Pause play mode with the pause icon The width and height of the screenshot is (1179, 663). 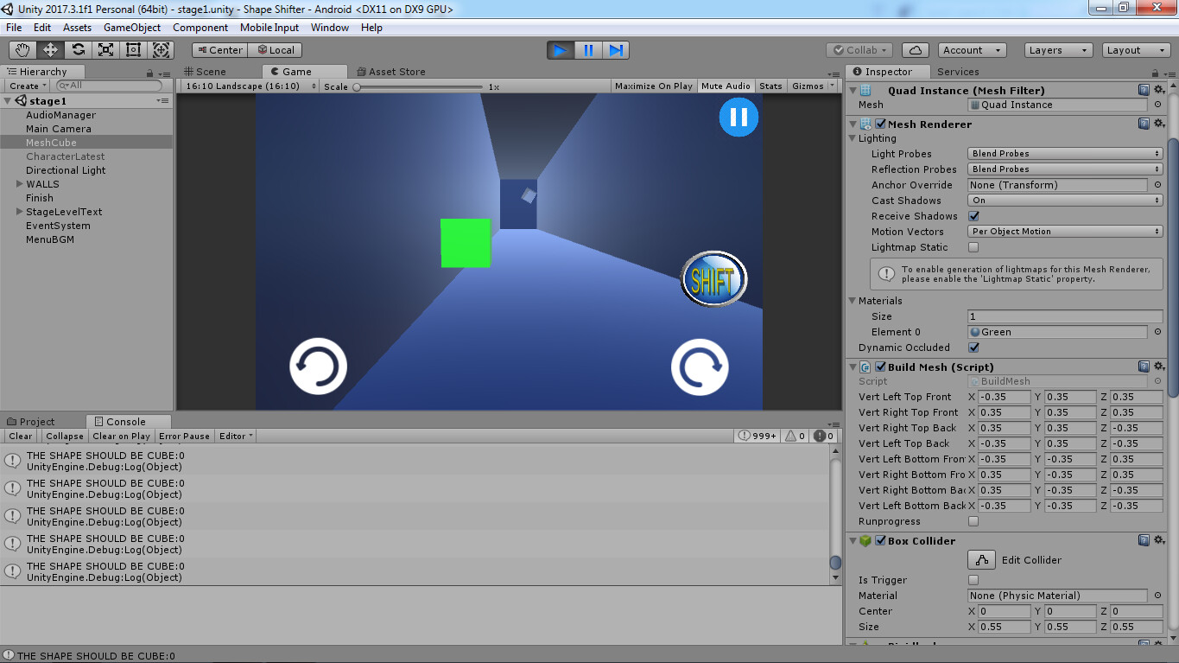tap(587, 50)
